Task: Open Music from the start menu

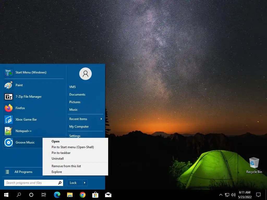Action: click(73, 110)
